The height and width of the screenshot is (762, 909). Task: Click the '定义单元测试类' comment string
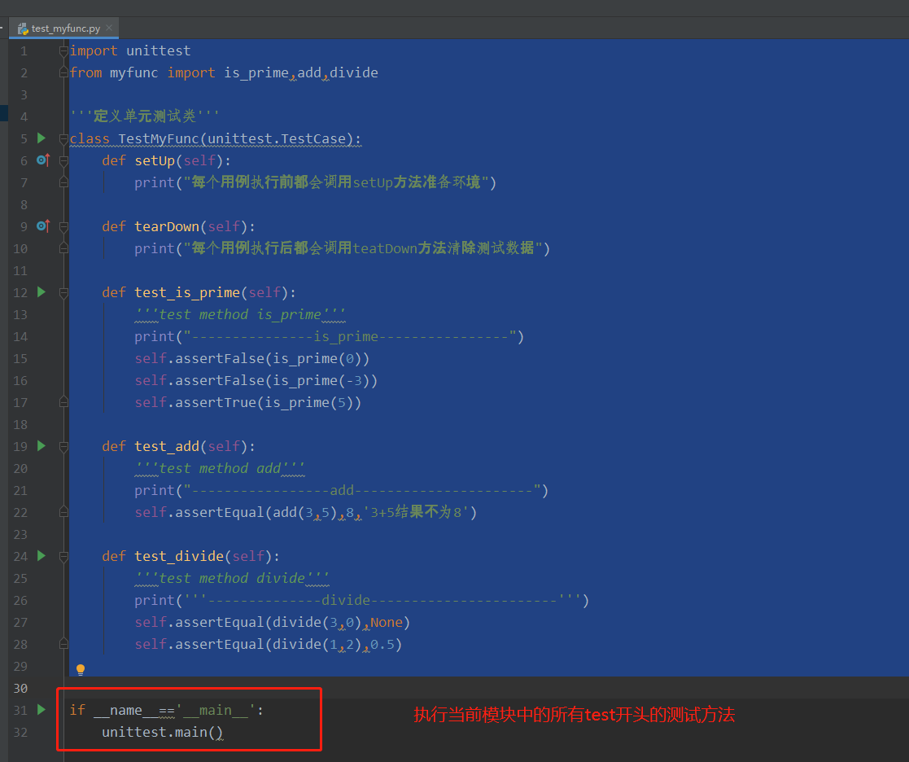coord(144,116)
